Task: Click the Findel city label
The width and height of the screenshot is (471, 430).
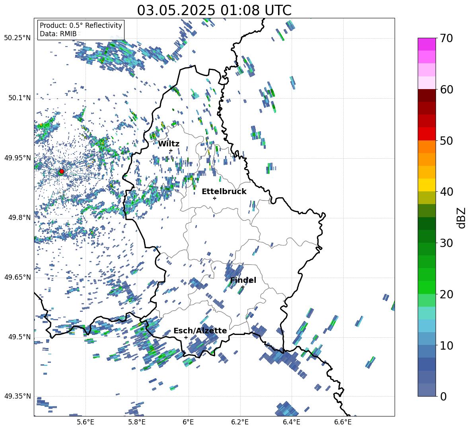Action: [x=243, y=280]
